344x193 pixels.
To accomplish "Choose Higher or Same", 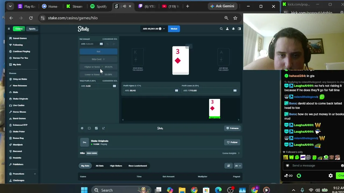I will (x=98, y=67).
